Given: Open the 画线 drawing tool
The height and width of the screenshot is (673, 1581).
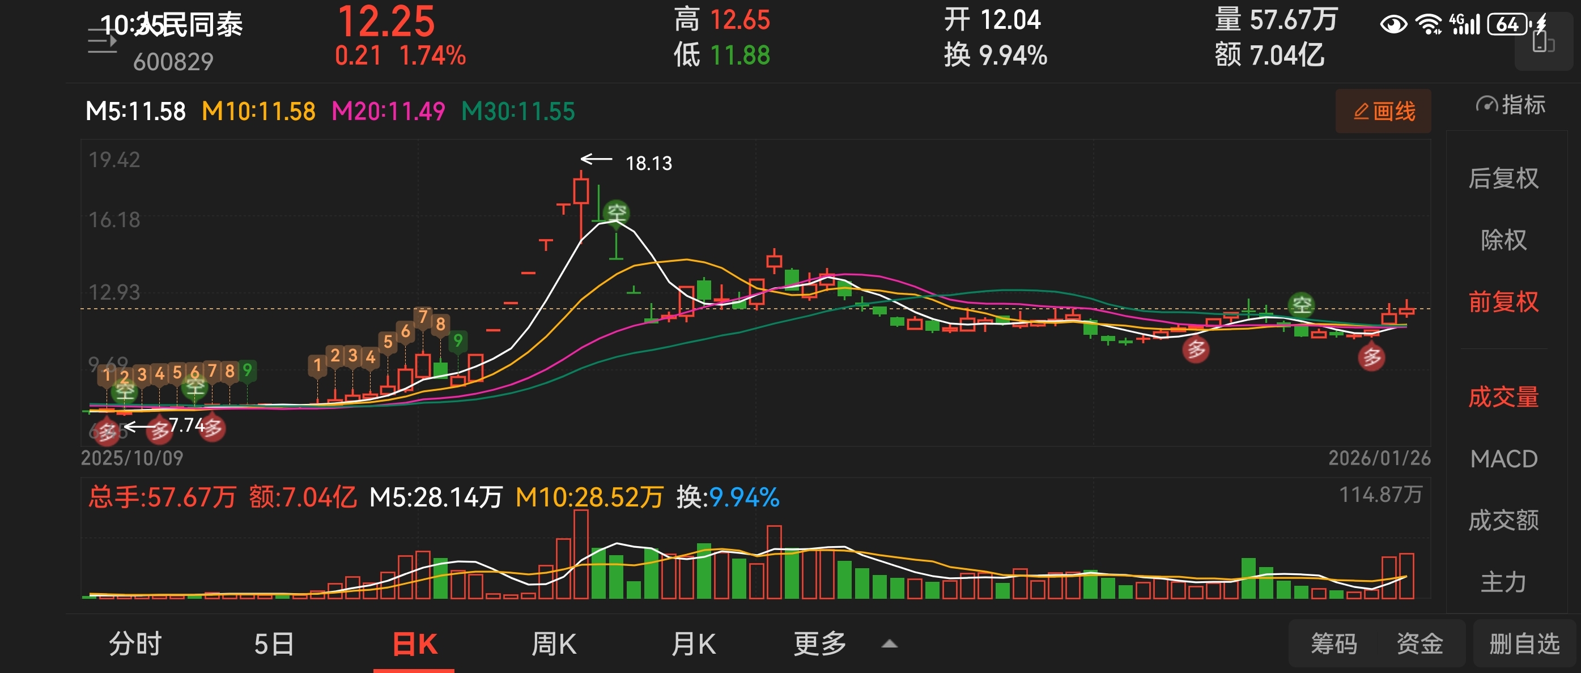Looking at the screenshot, I should pyautogui.click(x=1383, y=112).
